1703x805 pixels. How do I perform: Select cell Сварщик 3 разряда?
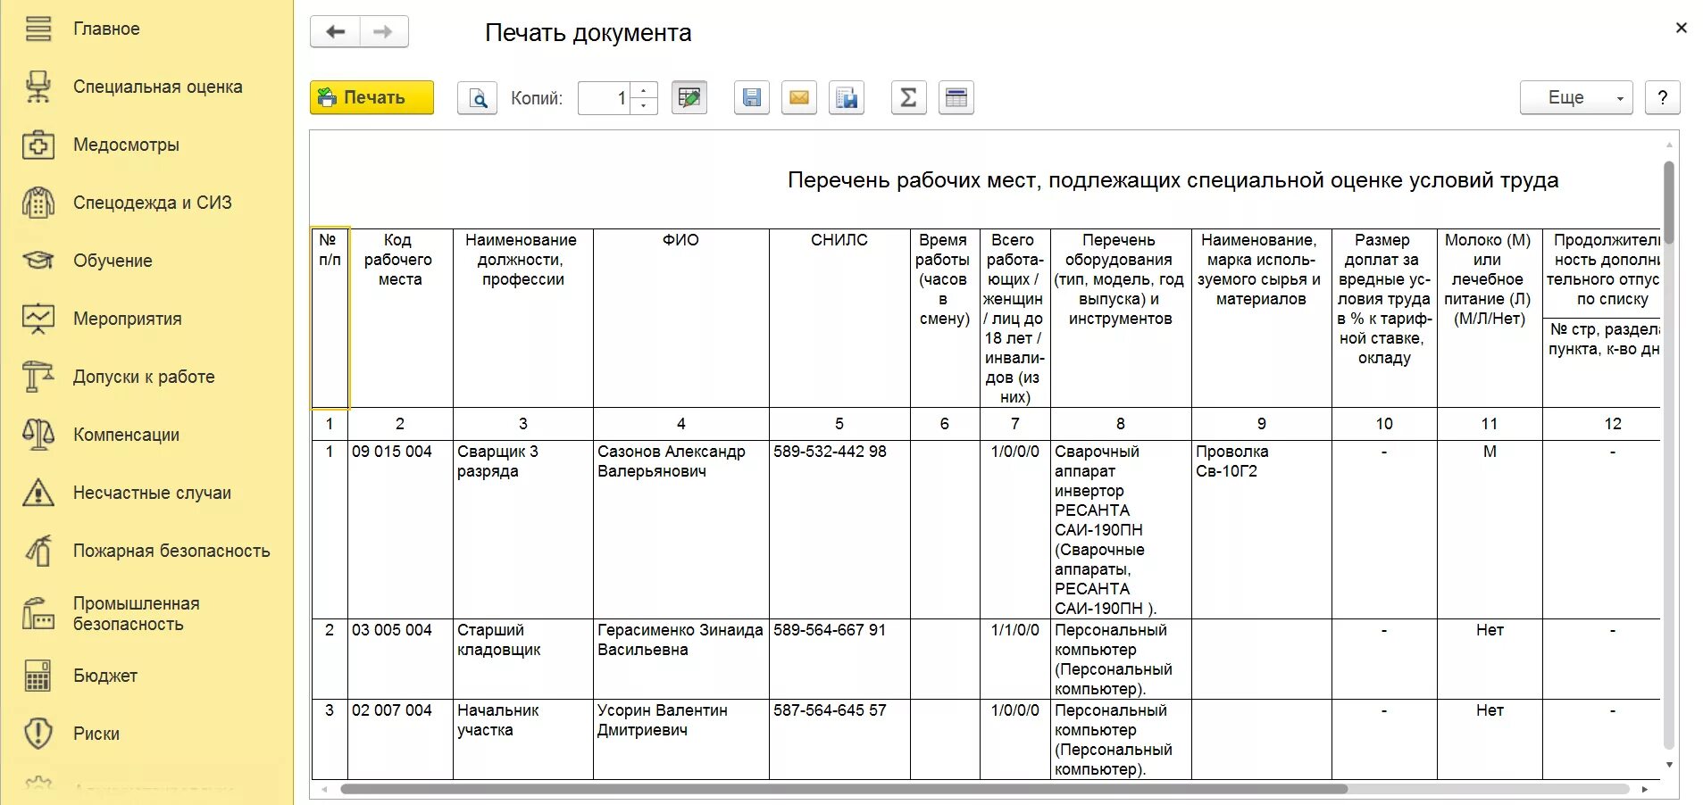522,529
